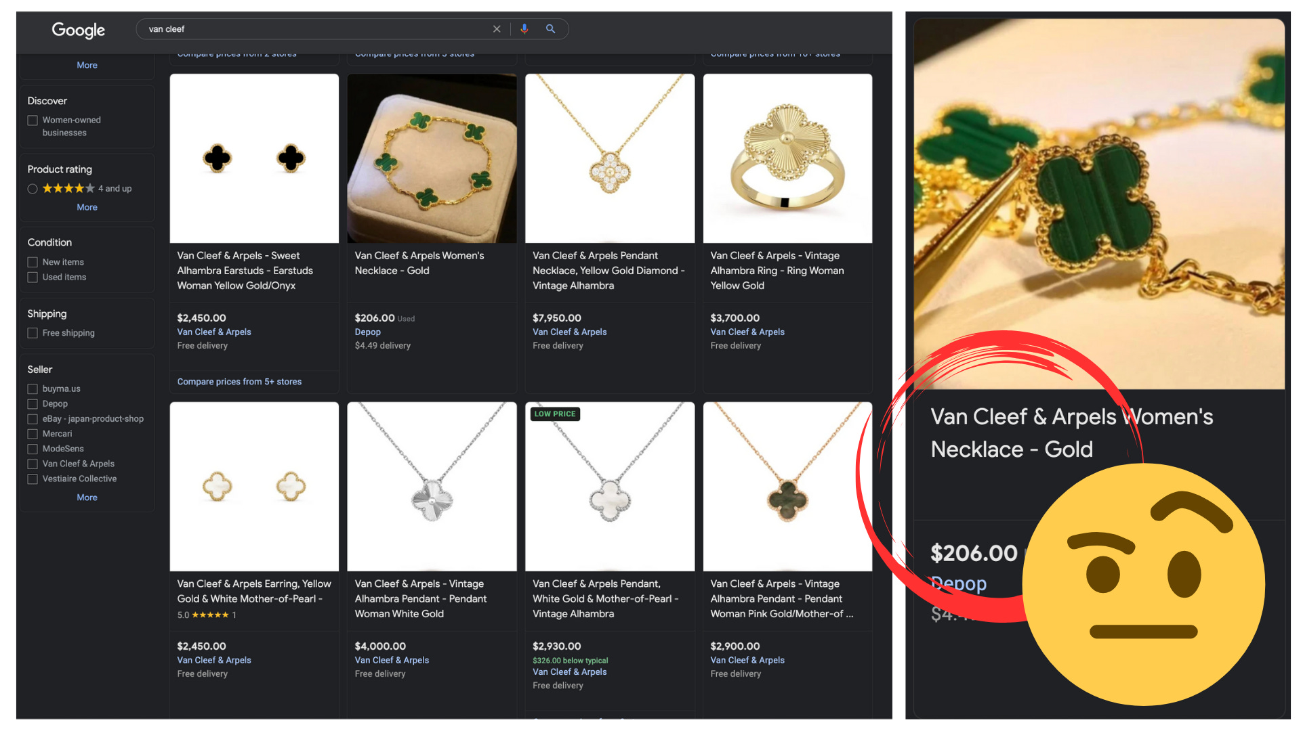Viewport: 1301px width, 731px height.
Task: Click the LOW PRICE badge on the pendant
Action: tap(555, 414)
